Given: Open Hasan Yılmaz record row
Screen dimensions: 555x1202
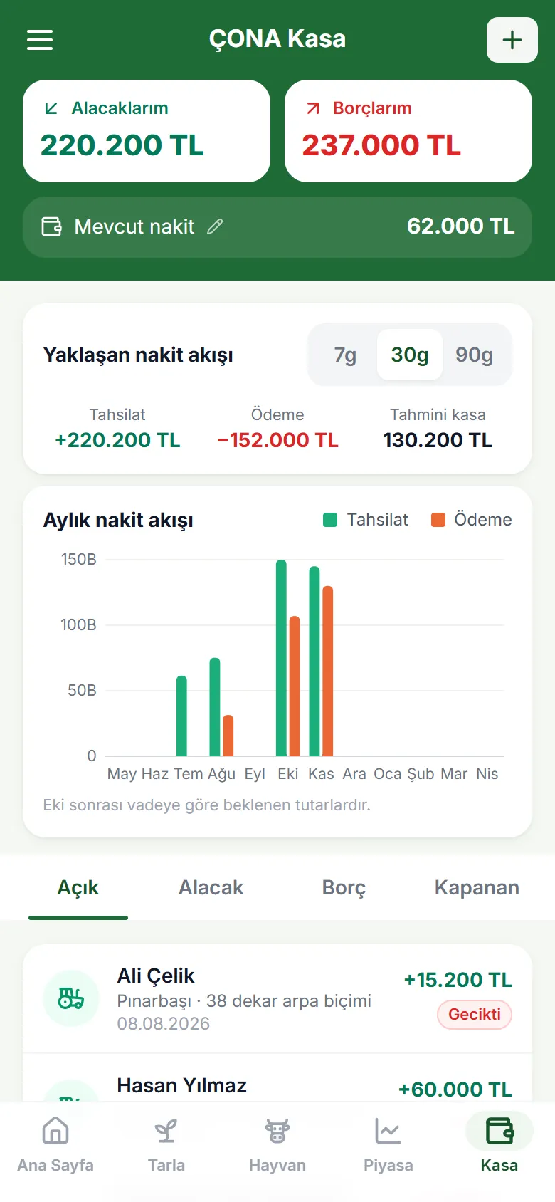Looking at the screenshot, I should click(277, 1082).
